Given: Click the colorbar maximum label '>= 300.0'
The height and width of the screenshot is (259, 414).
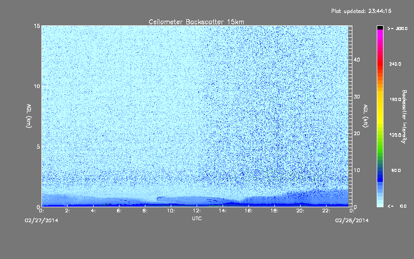Looking at the screenshot, I should point(397,28).
